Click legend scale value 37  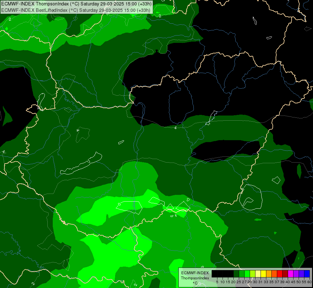[277, 282]
